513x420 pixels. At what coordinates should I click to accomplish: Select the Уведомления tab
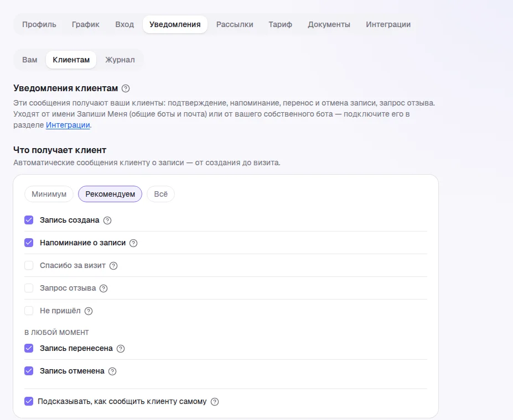point(175,24)
